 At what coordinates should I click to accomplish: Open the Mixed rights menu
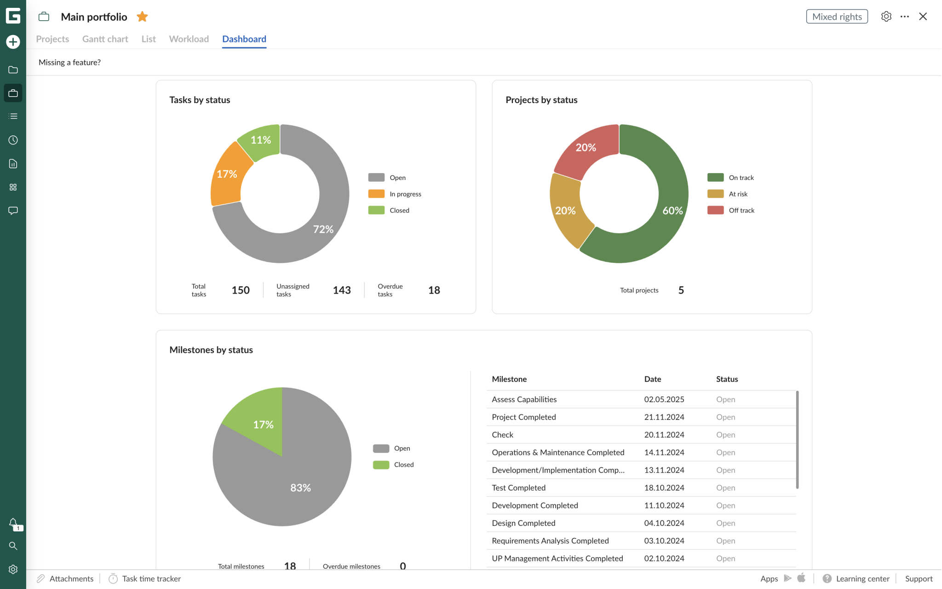tap(837, 16)
